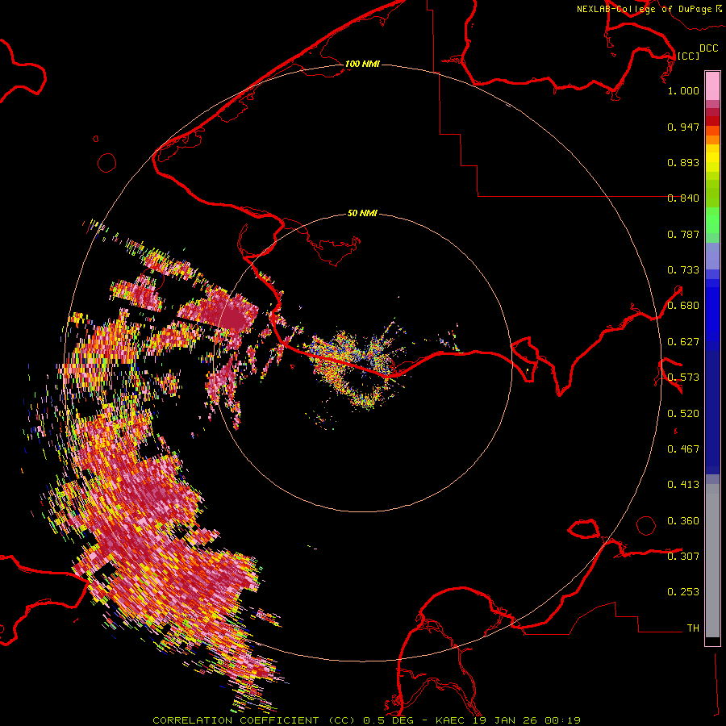Click the 0.947 color scale label

[x=683, y=127]
